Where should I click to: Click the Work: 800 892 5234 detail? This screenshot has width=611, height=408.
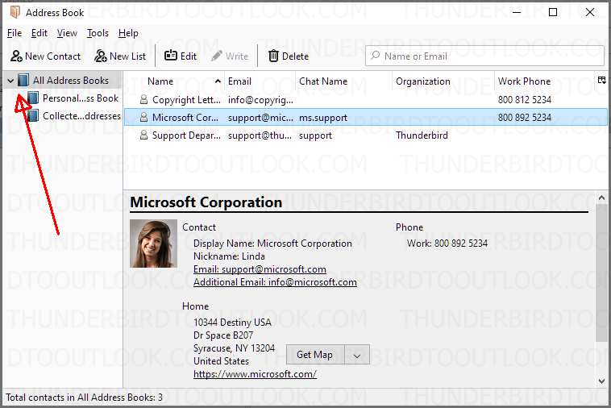tap(447, 244)
